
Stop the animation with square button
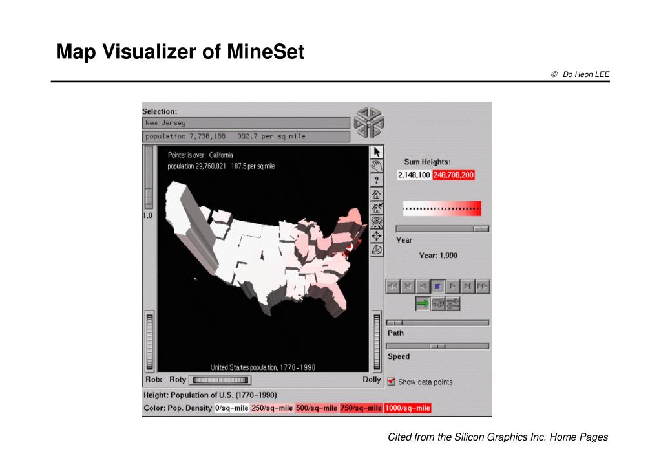[x=437, y=286]
